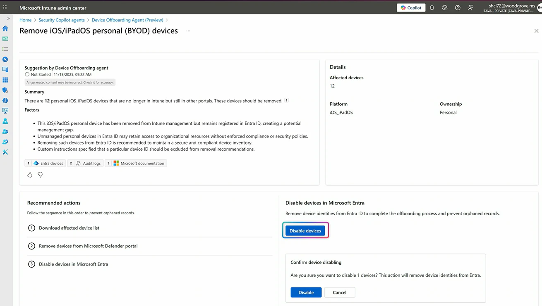Open citation marker 1 after the summary

tap(286, 100)
